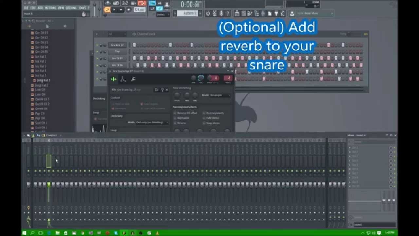Image resolution: width=419 pixels, height=236 pixels.
Task: Click the microphone recording toolbar icon
Action: coord(221,13)
